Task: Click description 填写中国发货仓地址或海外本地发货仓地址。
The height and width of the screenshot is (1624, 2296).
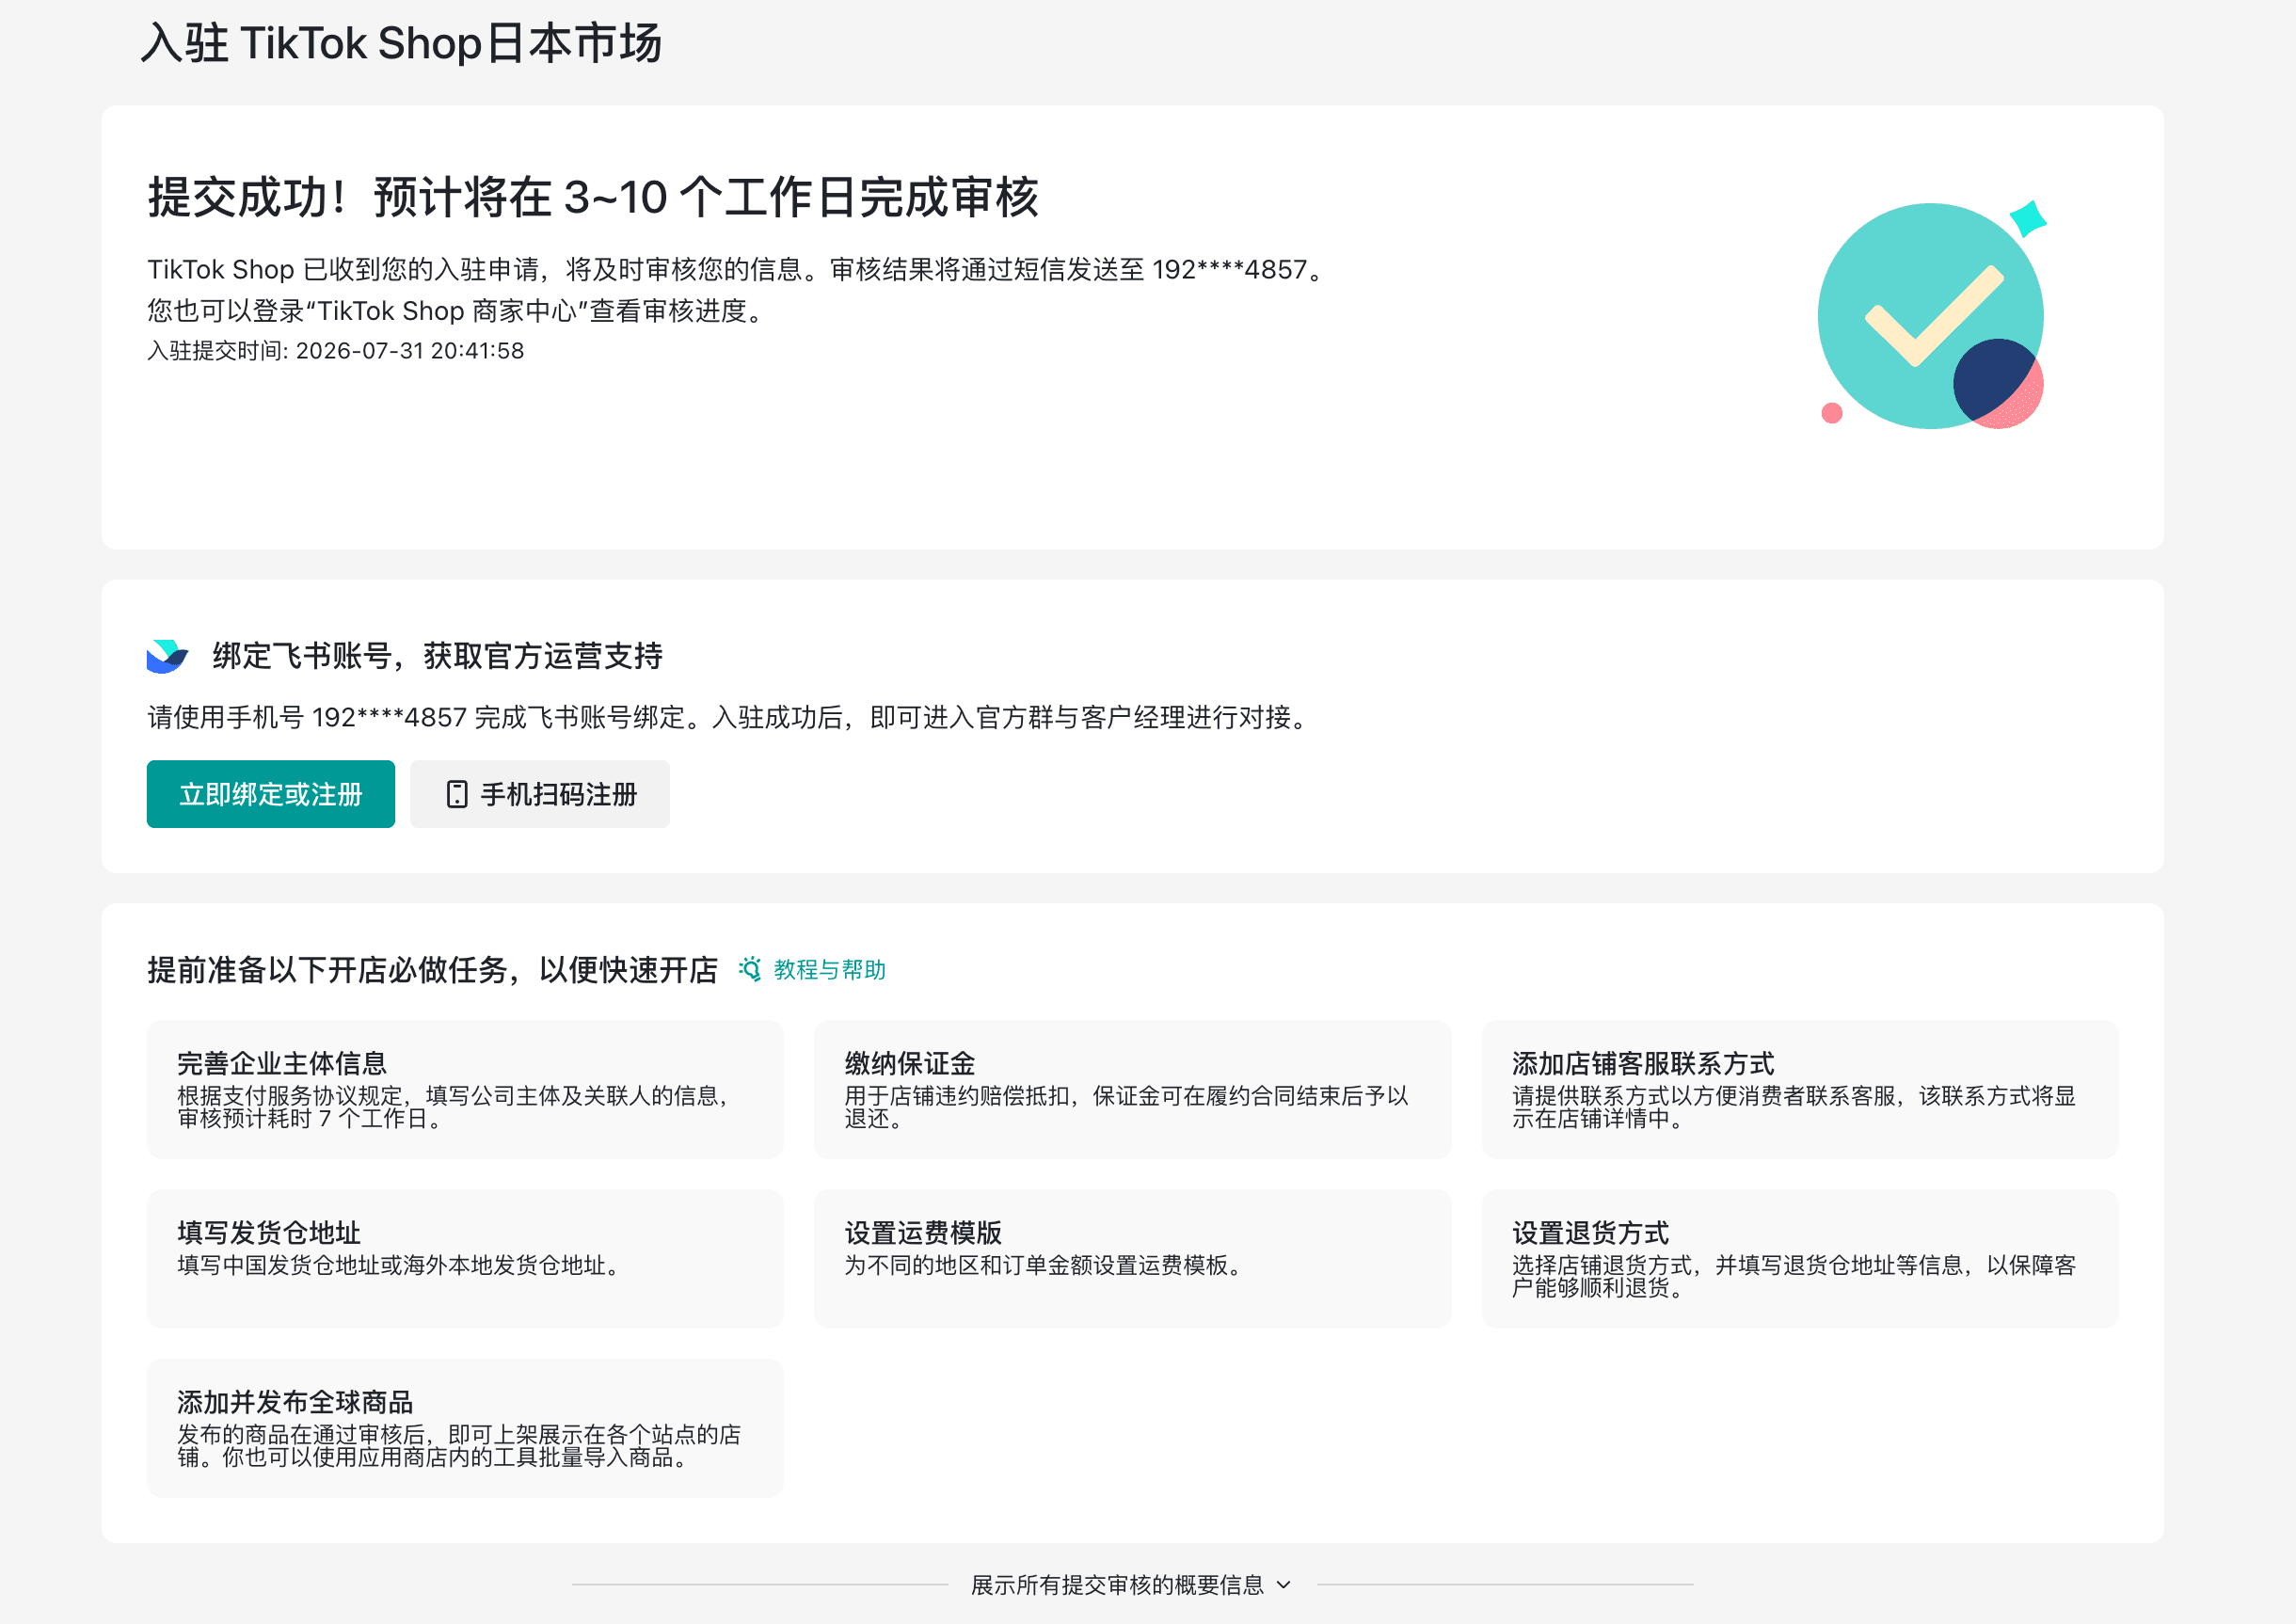Action: (402, 1265)
